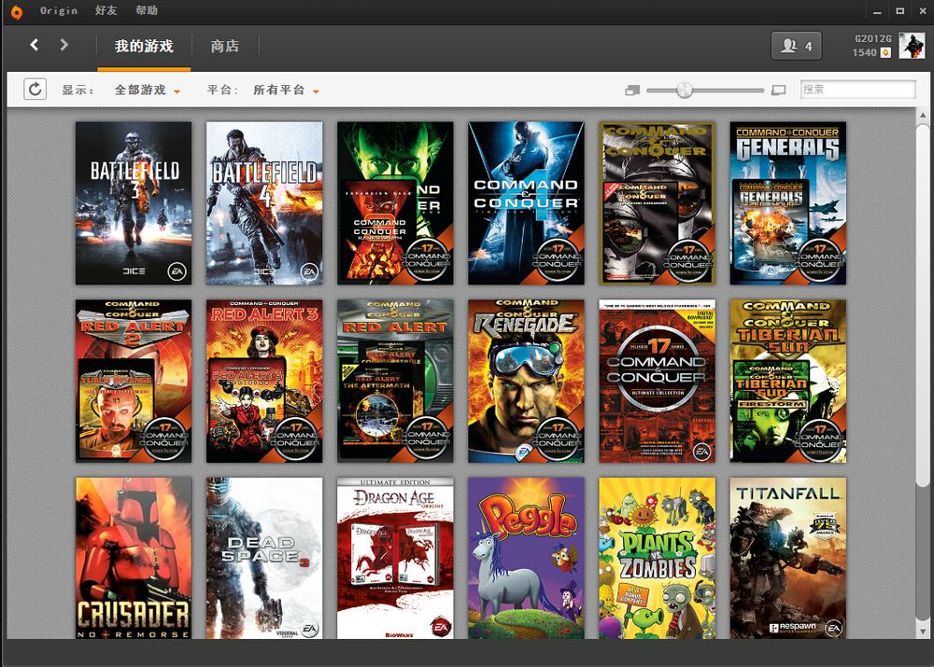Select the Crusader No Remorse cover

(134, 558)
